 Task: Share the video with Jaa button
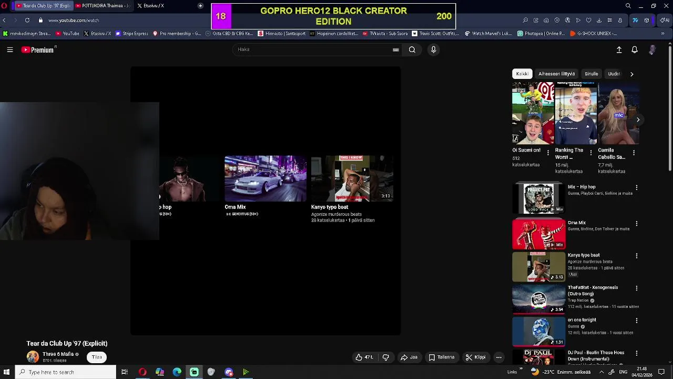pyautogui.click(x=409, y=357)
